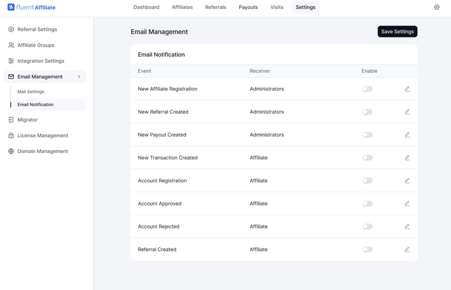Open the Payouts tab

(x=248, y=7)
